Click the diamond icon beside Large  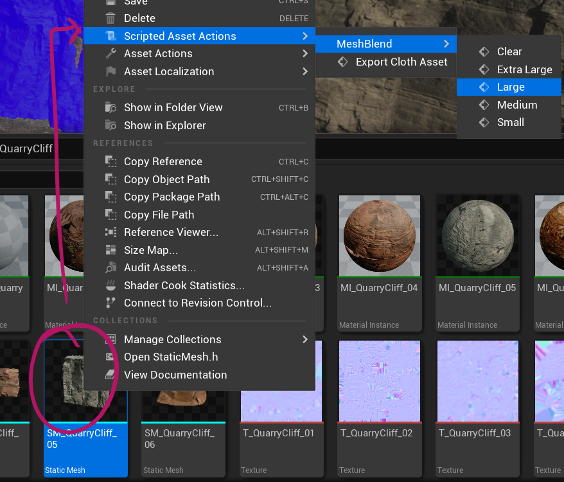tap(484, 87)
